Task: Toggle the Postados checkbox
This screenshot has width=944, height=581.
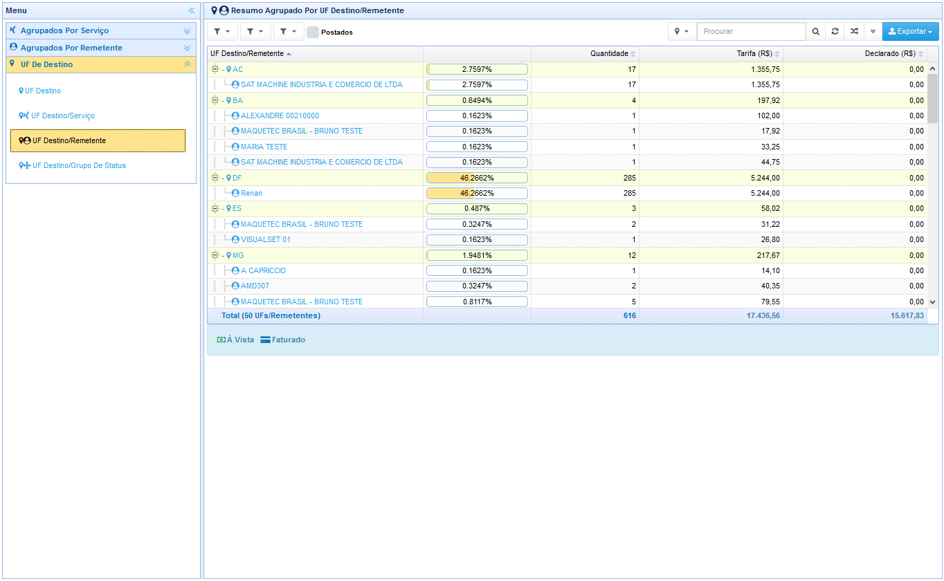Action: (x=313, y=32)
